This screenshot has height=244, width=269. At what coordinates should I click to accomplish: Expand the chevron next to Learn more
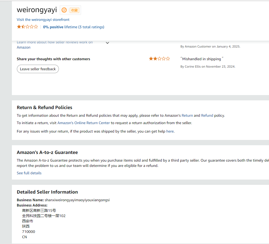click(x=107, y=43)
